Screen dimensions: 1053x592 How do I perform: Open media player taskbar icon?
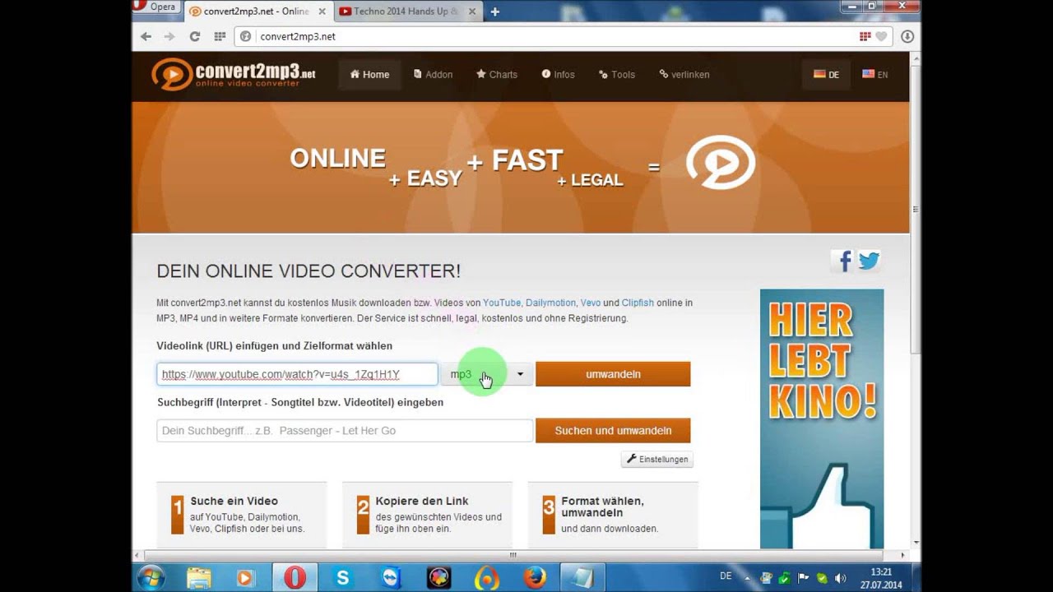[245, 578]
